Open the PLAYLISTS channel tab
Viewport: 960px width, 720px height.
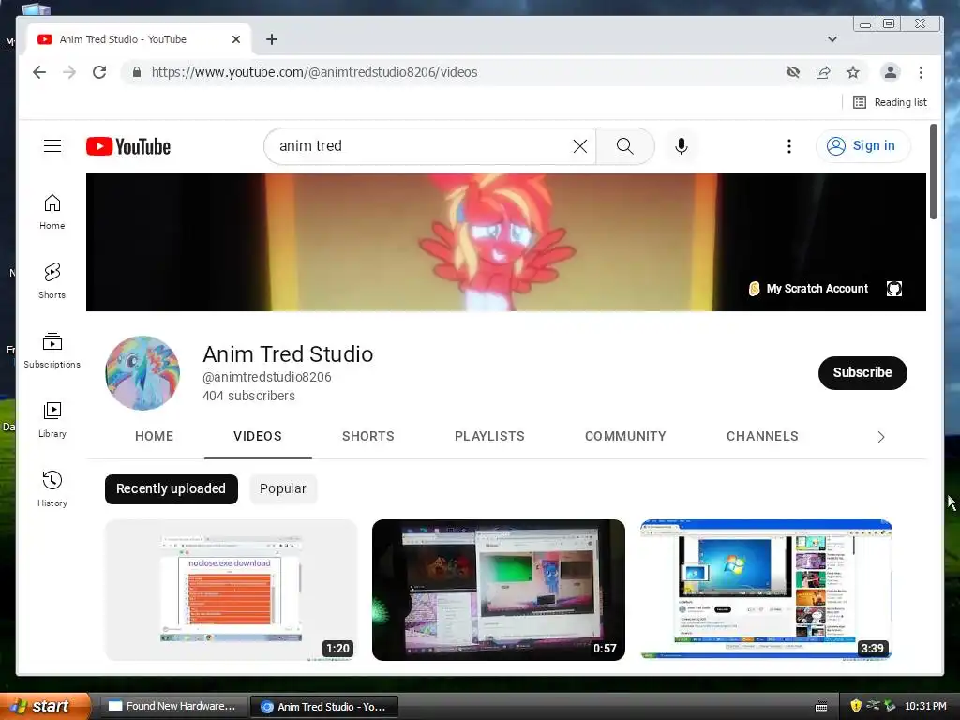click(x=489, y=436)
